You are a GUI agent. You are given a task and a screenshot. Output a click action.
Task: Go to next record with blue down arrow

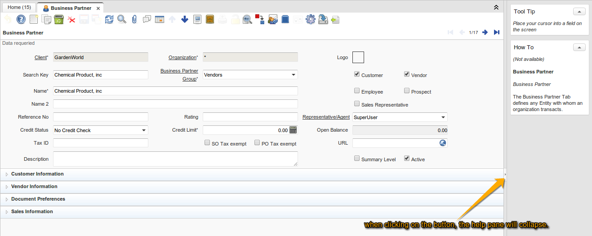pos(184,19)
